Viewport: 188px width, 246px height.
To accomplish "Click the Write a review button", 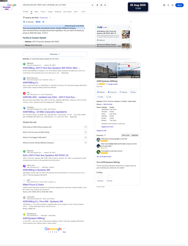I will pos(125,135).
